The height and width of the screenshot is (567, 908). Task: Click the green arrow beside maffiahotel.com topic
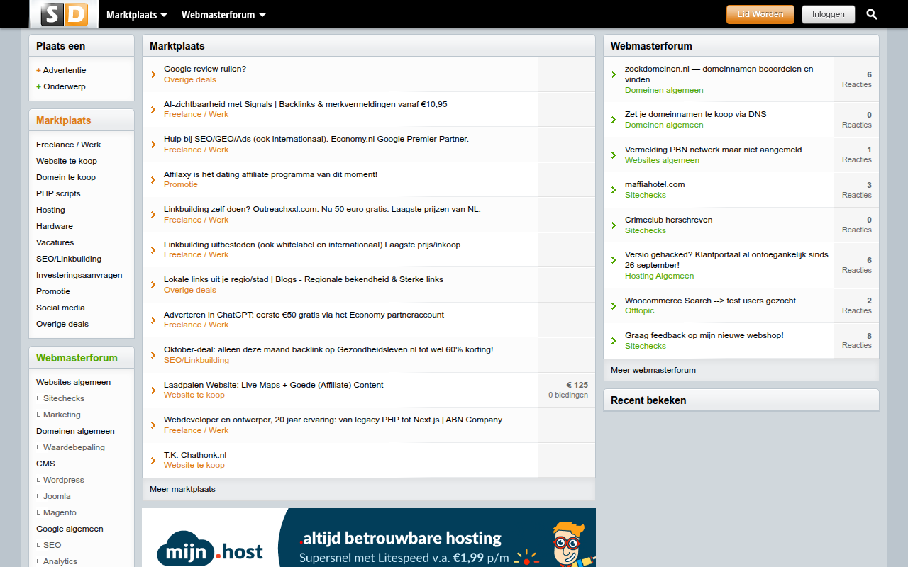[614, 190]
